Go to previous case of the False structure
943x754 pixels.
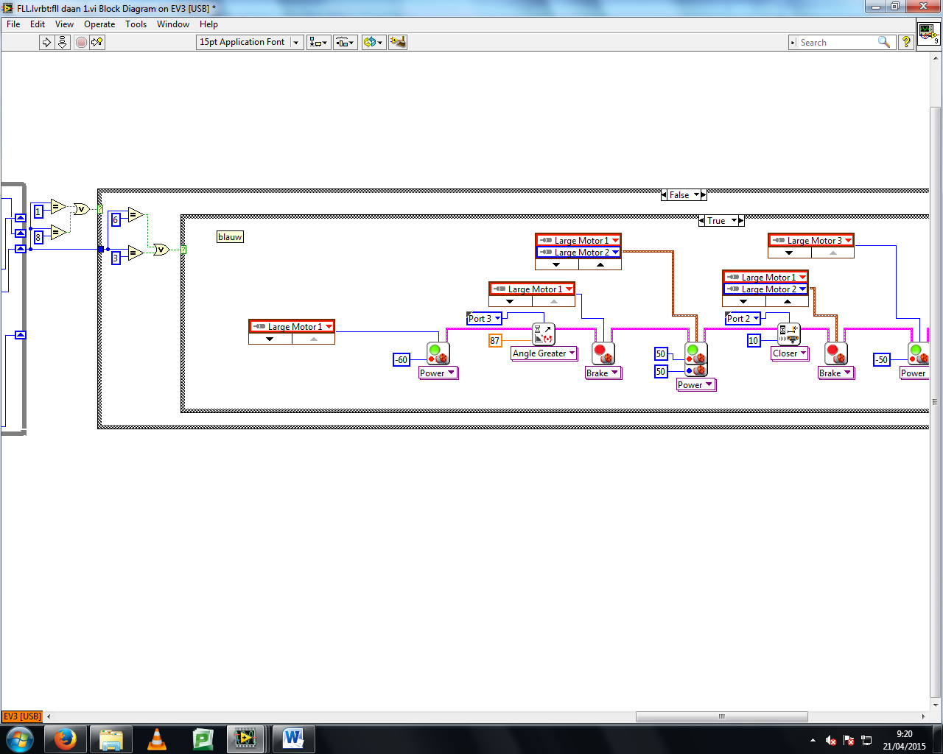(665, 195)
